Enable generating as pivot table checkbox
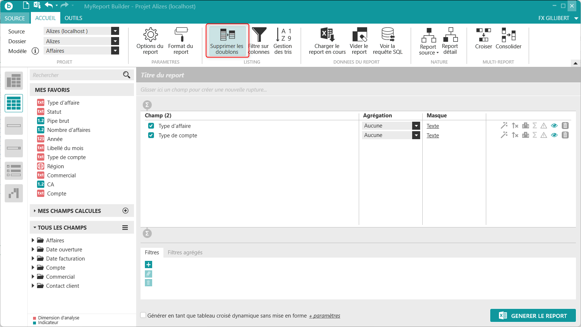Image resolution: width=581 pixels, height=327 pixels. point(143,315)
